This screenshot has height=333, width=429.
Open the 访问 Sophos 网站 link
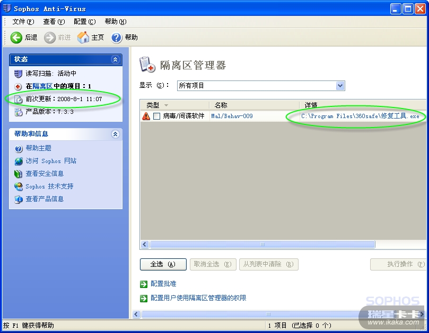(51, 161)
